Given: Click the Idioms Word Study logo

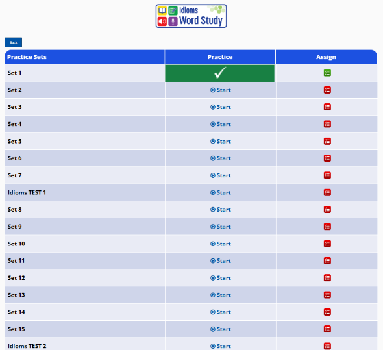Looking at the screenshot, I should coord(191,16).
